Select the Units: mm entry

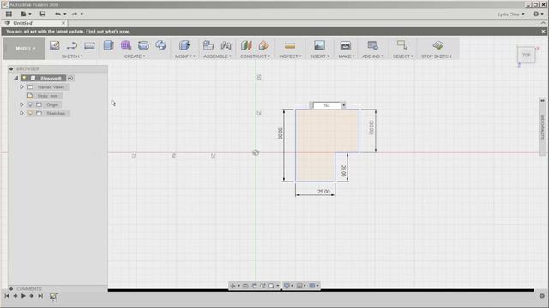[47, 96]
